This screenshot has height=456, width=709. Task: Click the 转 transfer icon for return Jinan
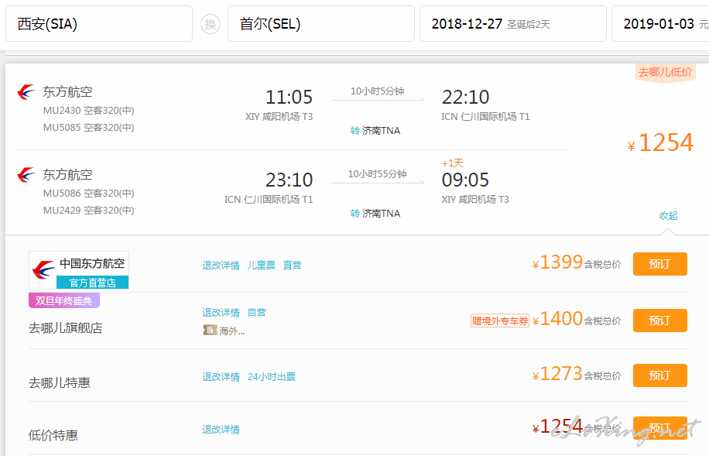355,214
